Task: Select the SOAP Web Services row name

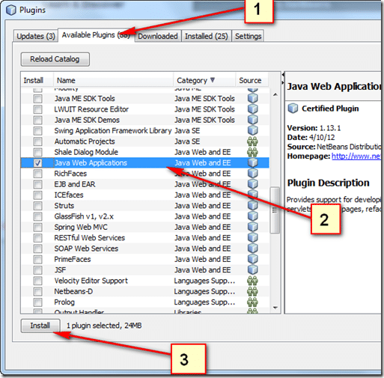Action: click(86, 249)
